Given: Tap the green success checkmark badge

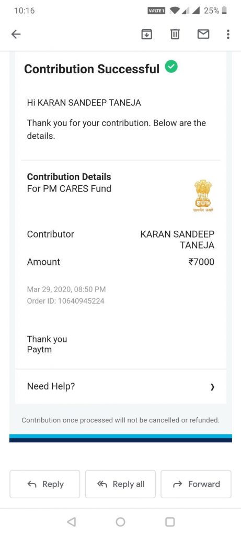Looking at the screenshot, I should 171,66.
